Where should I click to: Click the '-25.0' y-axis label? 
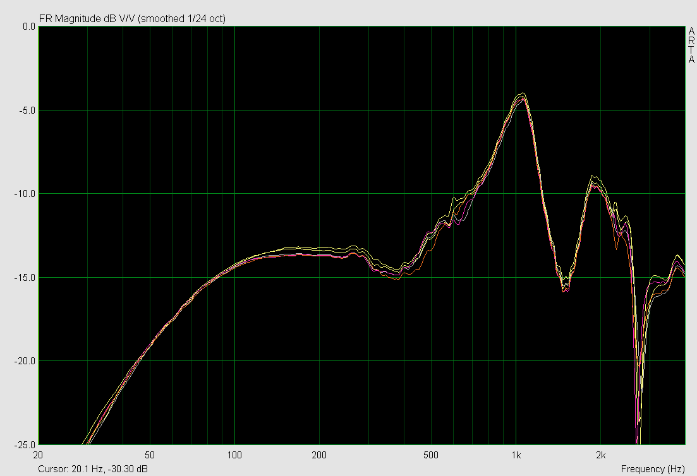pyautogui.click(x=26, y=444)
